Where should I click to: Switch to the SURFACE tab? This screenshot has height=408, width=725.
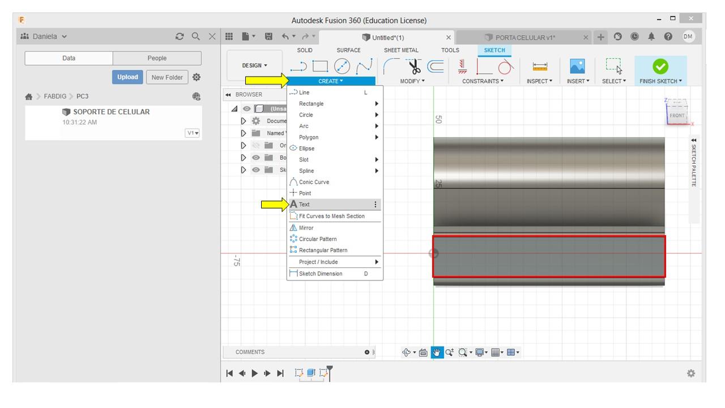pos(348,50)
